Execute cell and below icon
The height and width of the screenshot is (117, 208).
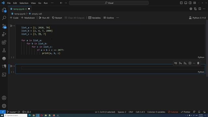(185, 63)
